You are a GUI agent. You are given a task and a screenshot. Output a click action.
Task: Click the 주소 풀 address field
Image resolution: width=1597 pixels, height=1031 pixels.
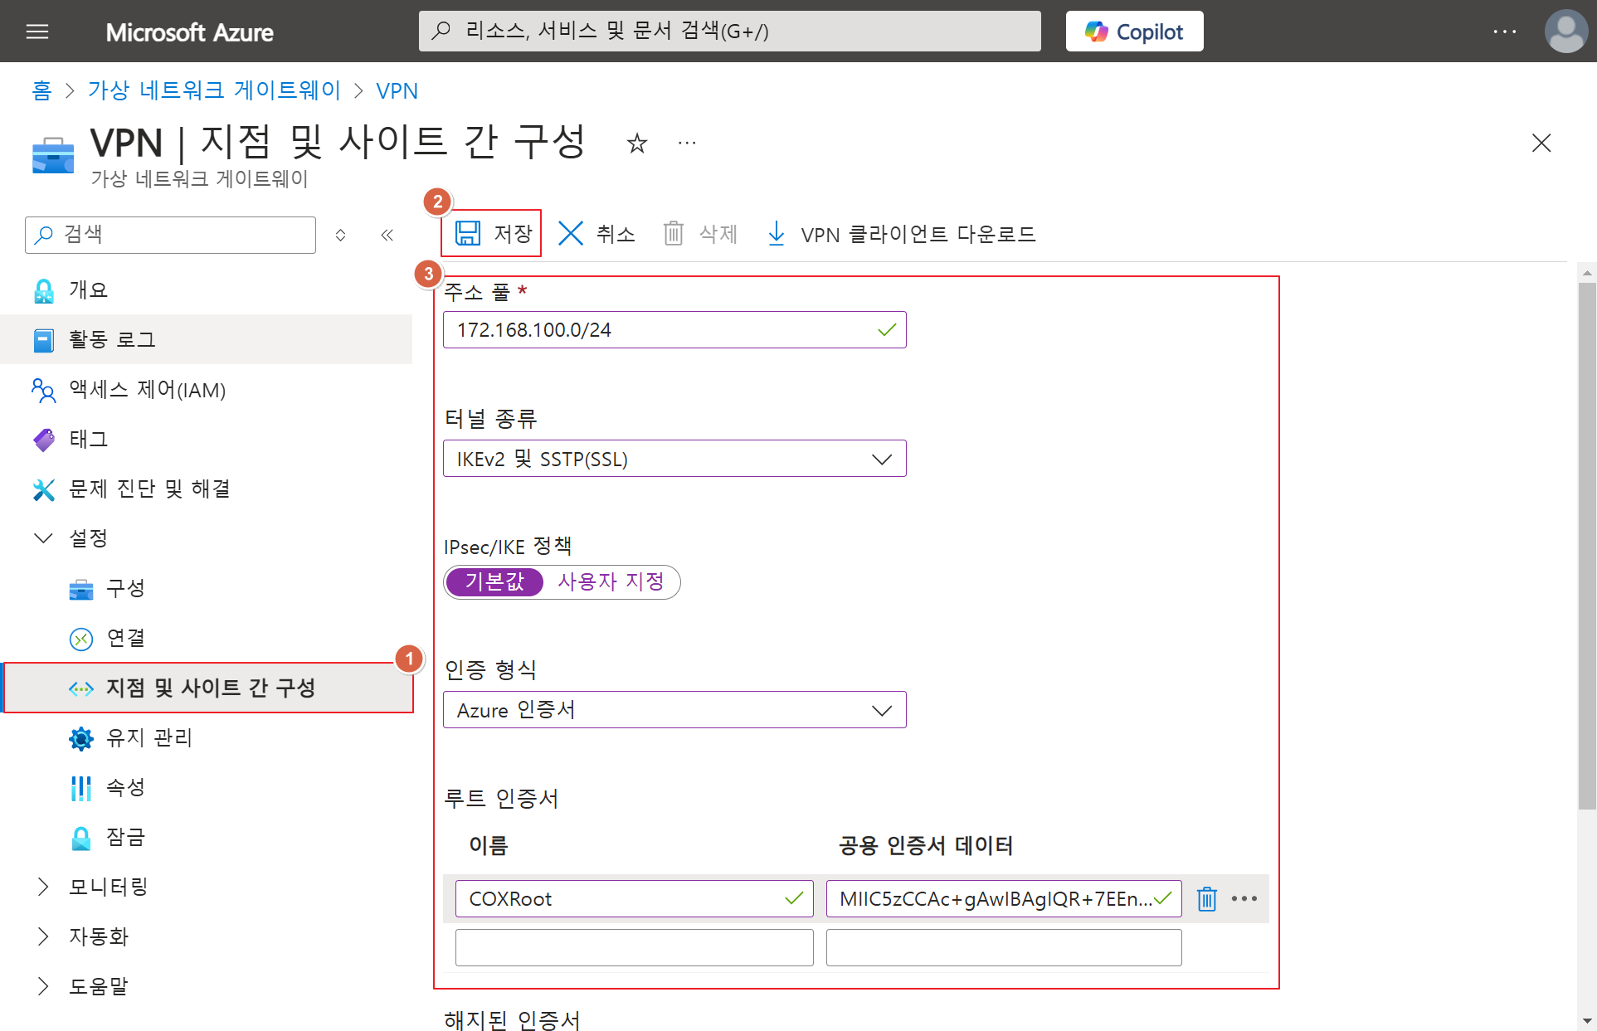point(664,330)
